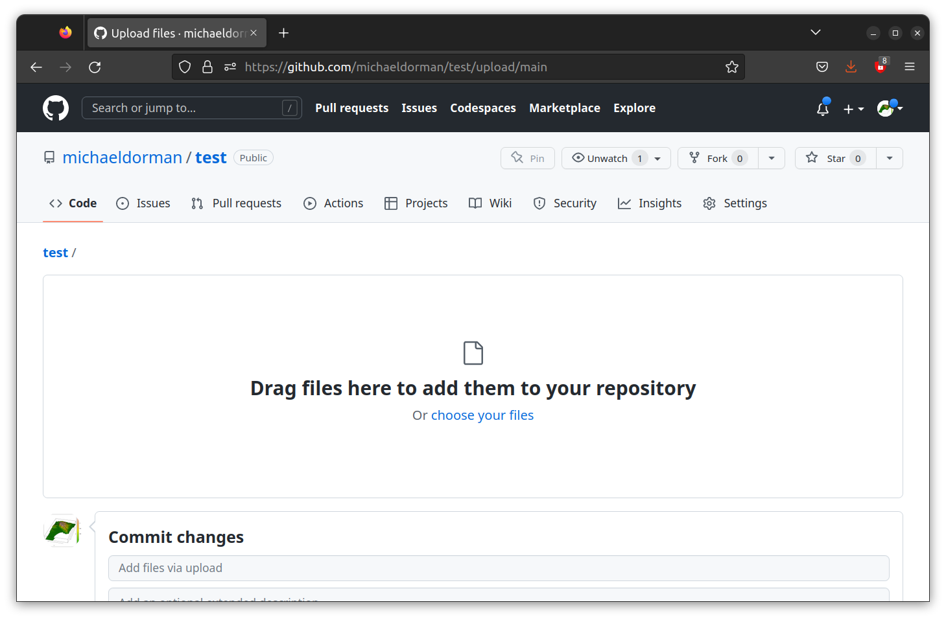
Task: Open the Marketplace menu item
Action: click(x=564, y=108)
